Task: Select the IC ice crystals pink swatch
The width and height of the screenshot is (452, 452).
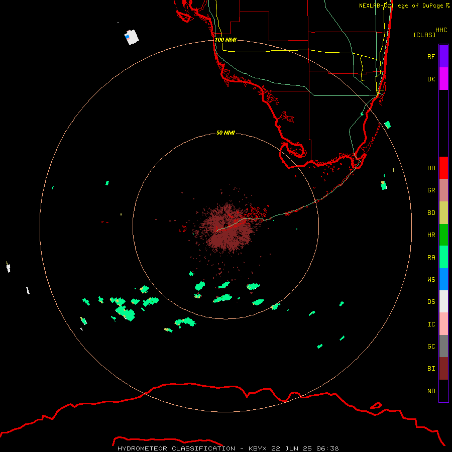Action: (443, 324)
